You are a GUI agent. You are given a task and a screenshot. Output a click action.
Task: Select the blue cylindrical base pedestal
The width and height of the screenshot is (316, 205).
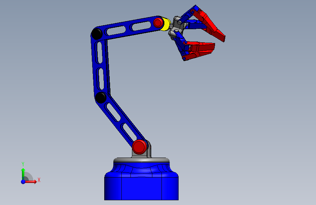coord(141,182)
